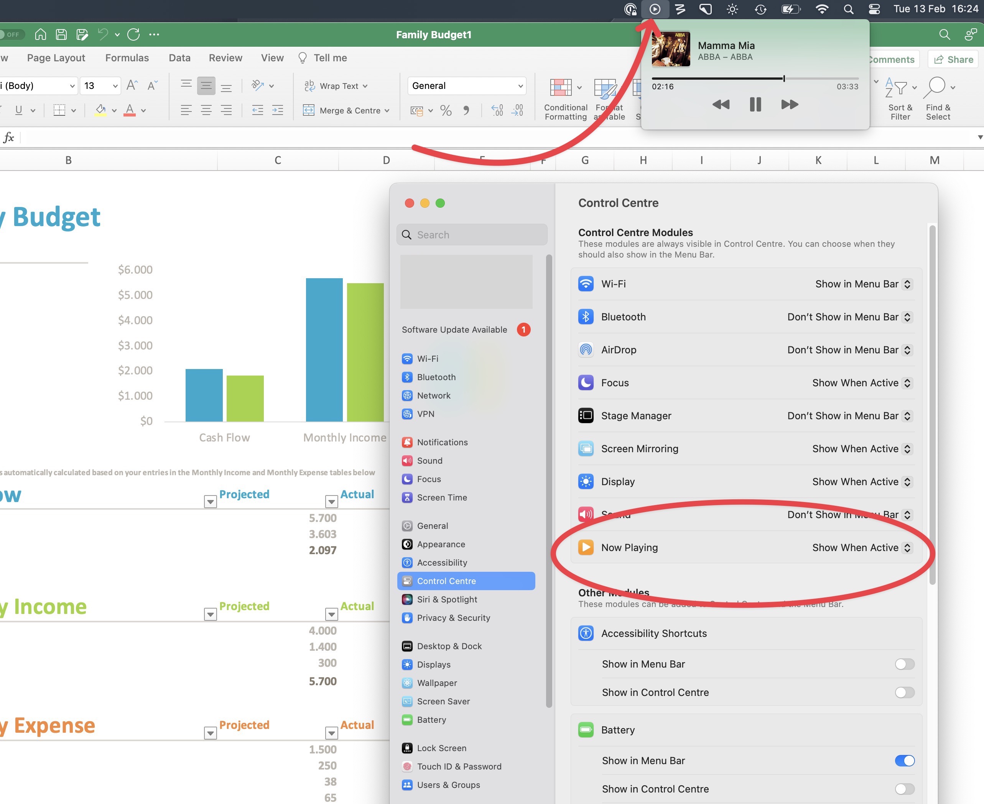Toggle Accessibility Shortcuts Show in Menu Bar
984x804 pixels.
905,663
